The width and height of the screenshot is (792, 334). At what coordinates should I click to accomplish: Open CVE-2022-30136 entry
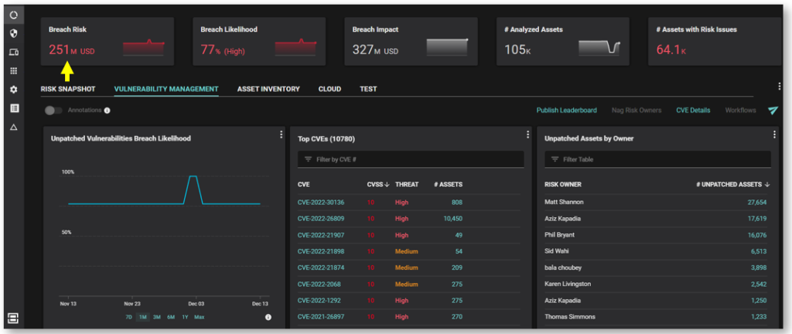[321, 203]
